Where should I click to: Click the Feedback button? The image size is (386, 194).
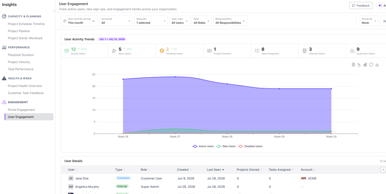[361, 5]
